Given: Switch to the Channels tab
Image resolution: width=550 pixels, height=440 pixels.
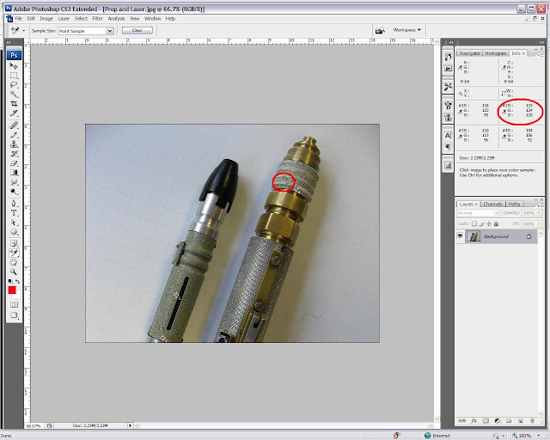Looking at the screenshot, I should pos(492,204).
